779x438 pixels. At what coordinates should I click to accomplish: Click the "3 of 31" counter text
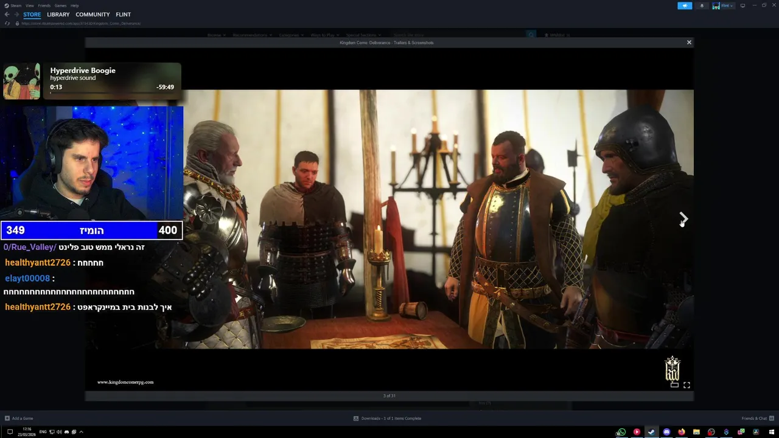coord(389,396)
